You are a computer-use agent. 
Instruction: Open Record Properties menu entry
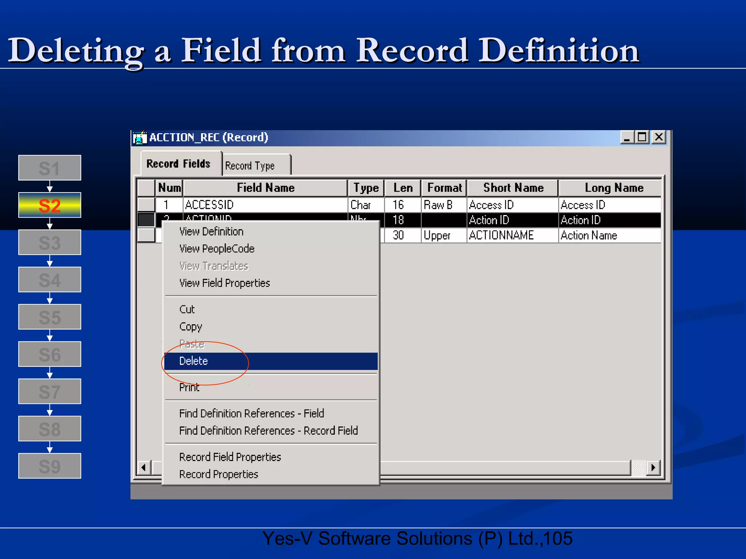pyautogui.click(x=271, y=474)
